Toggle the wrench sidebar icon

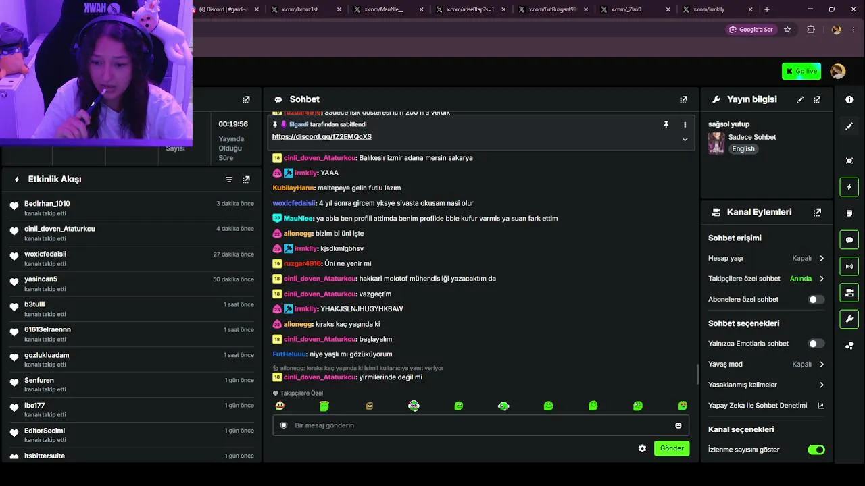point(849,319)
